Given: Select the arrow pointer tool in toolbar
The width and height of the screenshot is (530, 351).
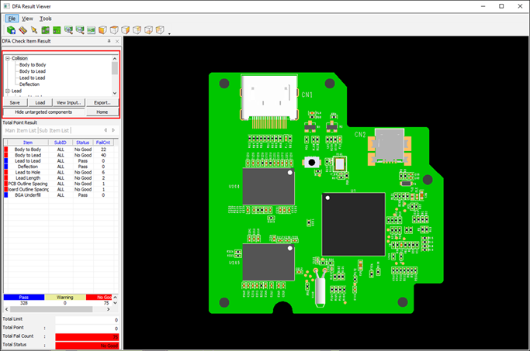Looking at the screenshot, I should [34, 30].
